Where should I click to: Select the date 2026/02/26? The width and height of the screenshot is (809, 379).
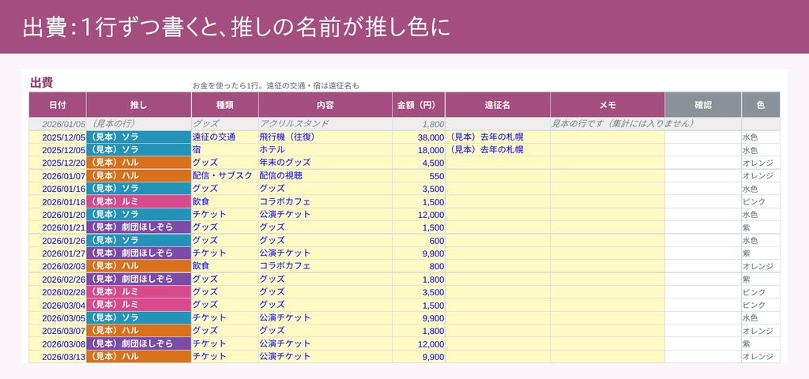[58, 280]
